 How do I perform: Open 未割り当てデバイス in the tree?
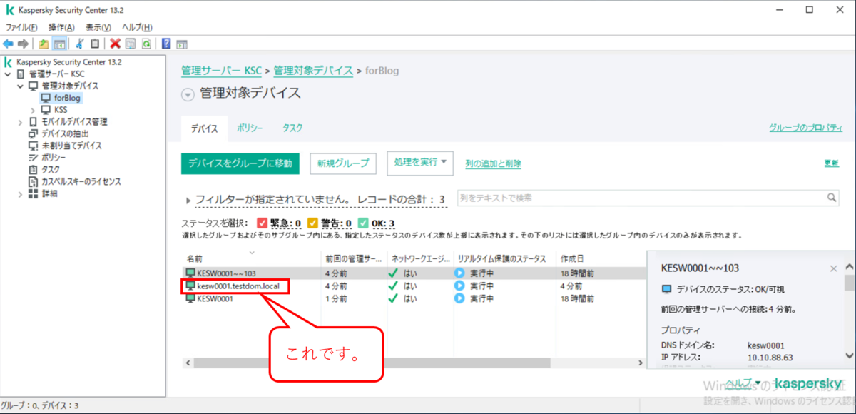point(71,146)
